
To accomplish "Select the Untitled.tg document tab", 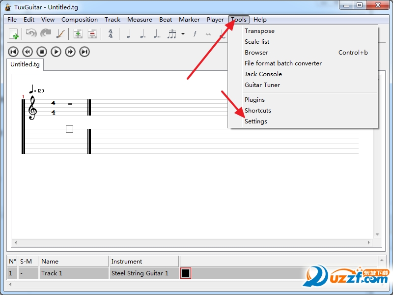I will pyautogui.click(x=25, y=64).
